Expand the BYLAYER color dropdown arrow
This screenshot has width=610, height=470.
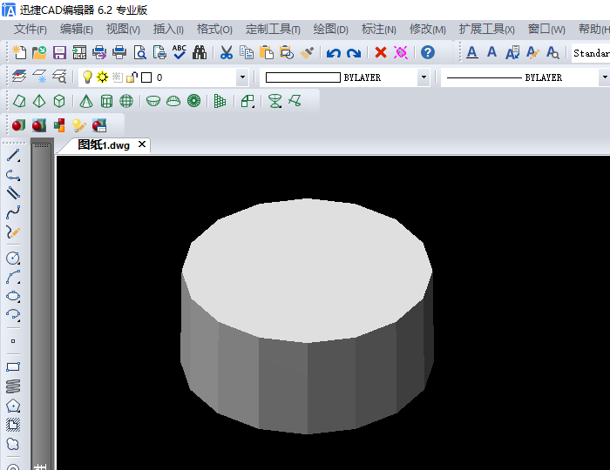pyautogui.click(x=424, y=77)
